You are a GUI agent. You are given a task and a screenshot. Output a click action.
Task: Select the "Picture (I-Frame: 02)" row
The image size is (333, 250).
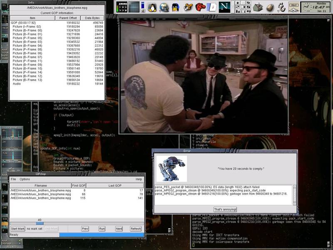click(x=57, y=27)
